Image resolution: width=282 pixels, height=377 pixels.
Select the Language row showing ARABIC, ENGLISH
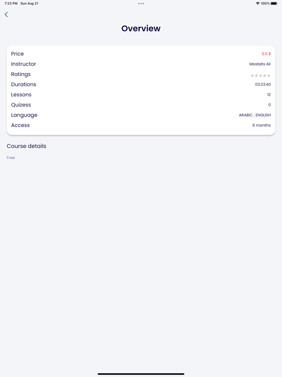[x=141, y=115]
